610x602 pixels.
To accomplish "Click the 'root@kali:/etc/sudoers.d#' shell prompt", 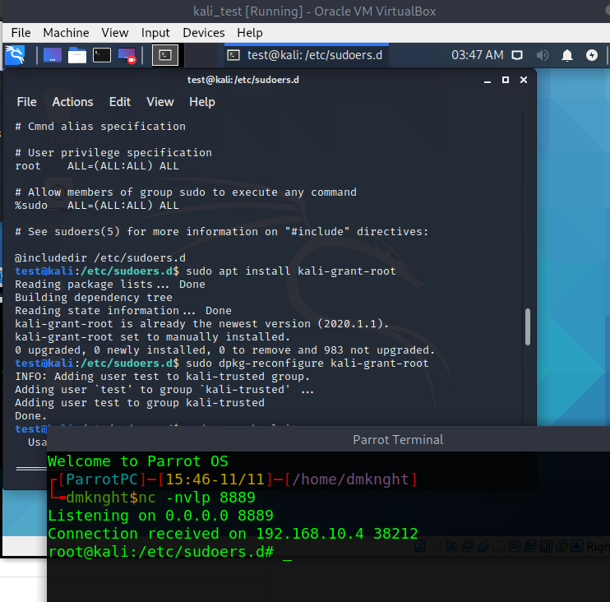I will tap(160, 551).
